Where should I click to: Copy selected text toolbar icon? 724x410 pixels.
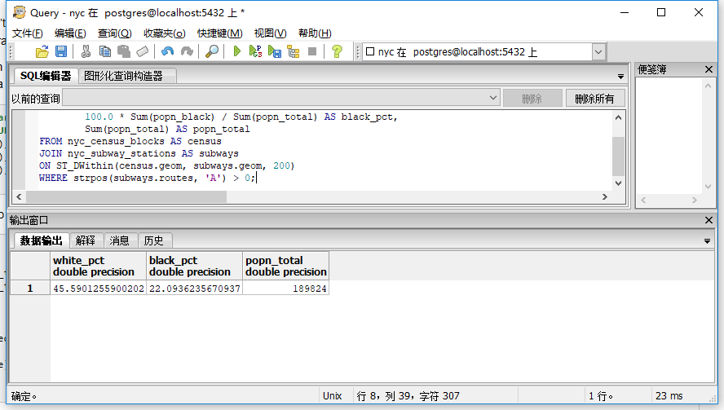pyautogui.click(x=105, y=51)
